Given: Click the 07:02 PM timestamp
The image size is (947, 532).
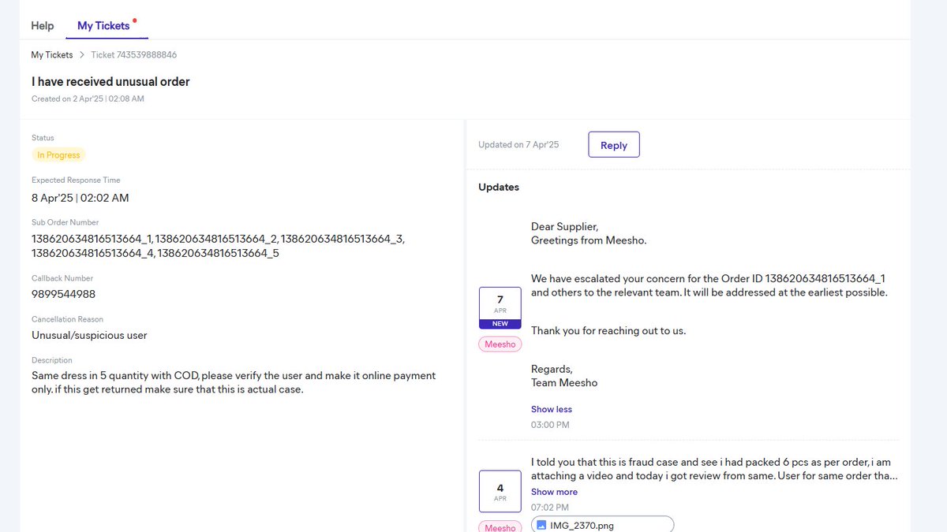Looking at the screenshot, I should [x=550, y=508].
